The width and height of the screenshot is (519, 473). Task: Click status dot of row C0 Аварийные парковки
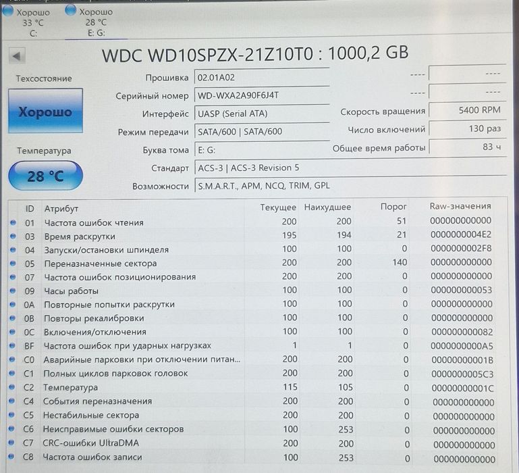tap(12, 359)
